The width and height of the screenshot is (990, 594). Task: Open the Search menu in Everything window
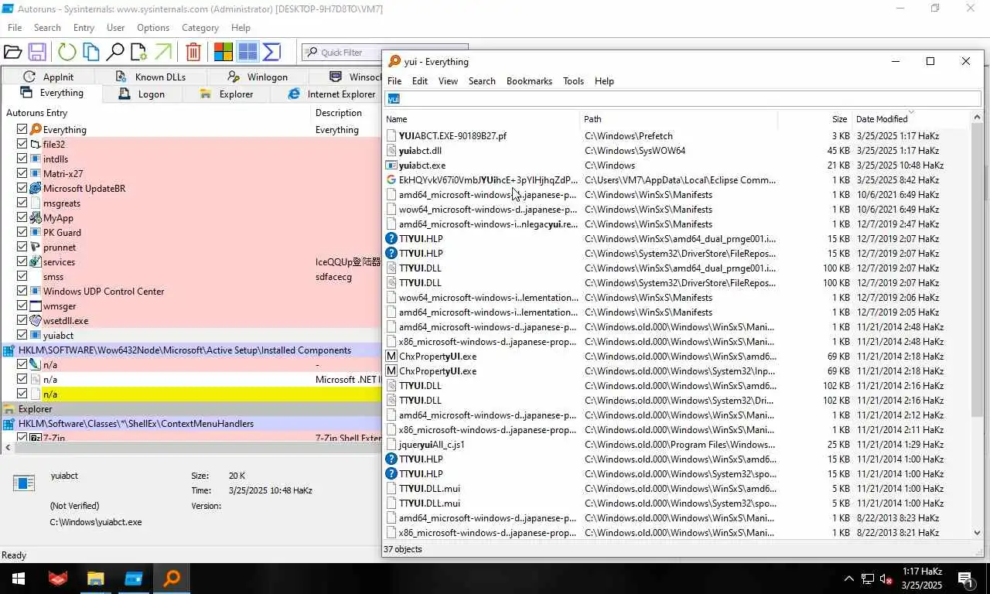click(x=482, y=81)
